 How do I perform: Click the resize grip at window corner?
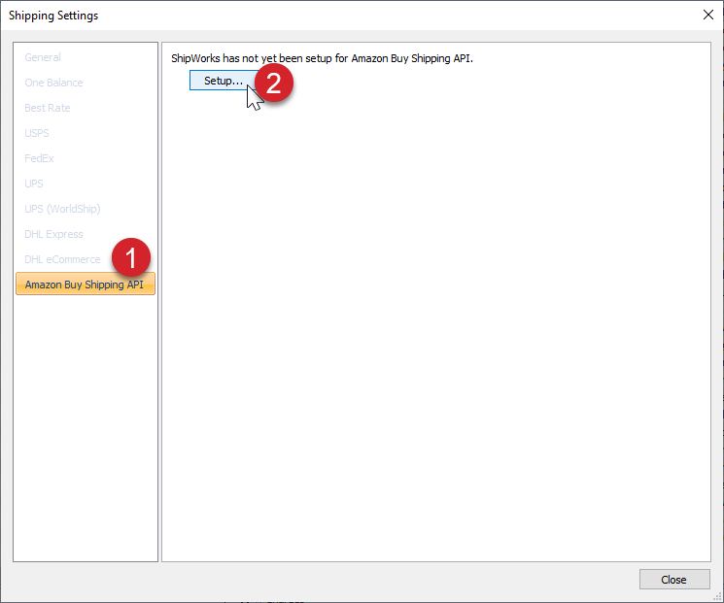(717, 597)
